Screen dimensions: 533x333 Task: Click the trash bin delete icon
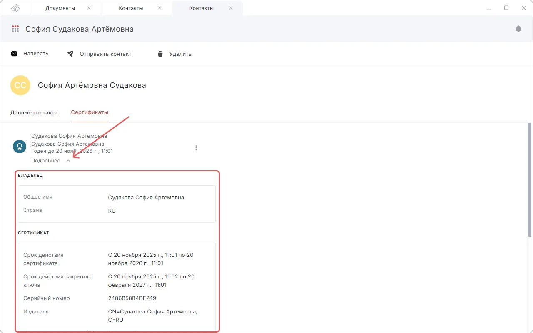coord(160,54)
